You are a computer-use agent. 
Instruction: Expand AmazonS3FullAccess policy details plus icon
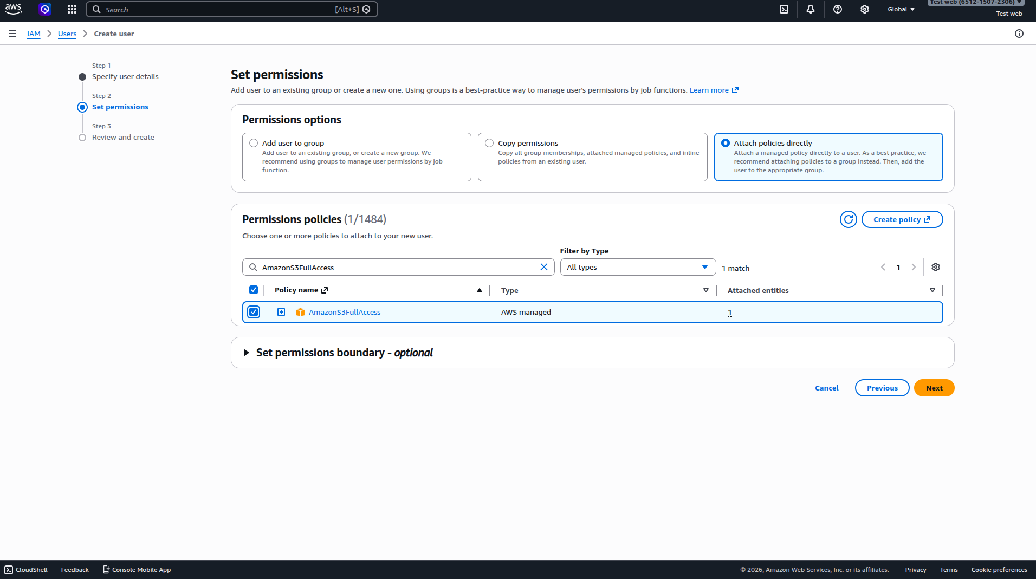[281, 312]
